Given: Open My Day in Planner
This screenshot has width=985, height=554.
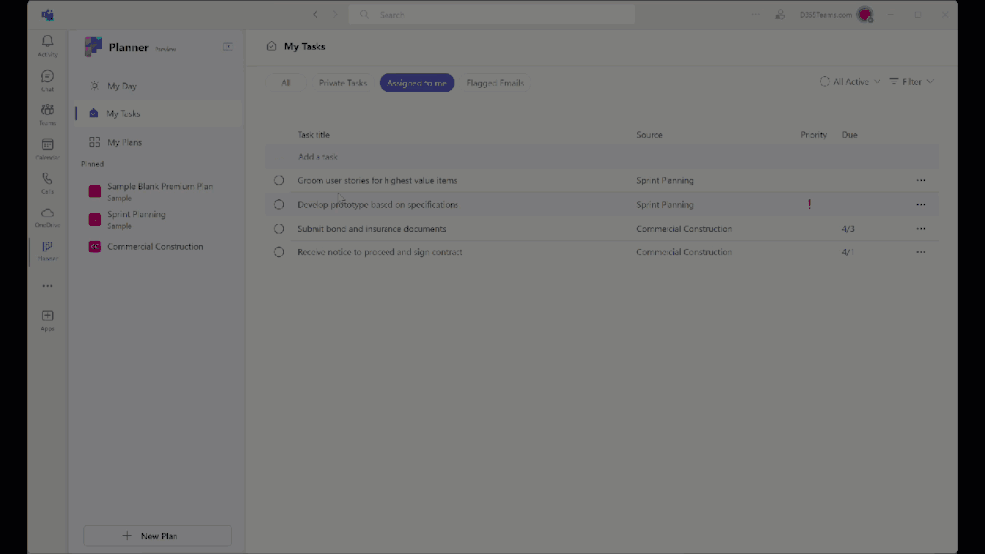Looking at the screenshot, I should (157, 86).
